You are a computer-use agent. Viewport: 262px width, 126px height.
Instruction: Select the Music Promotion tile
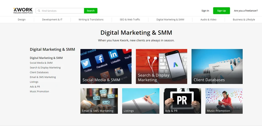pyautogui.click(x=224, y=101)
